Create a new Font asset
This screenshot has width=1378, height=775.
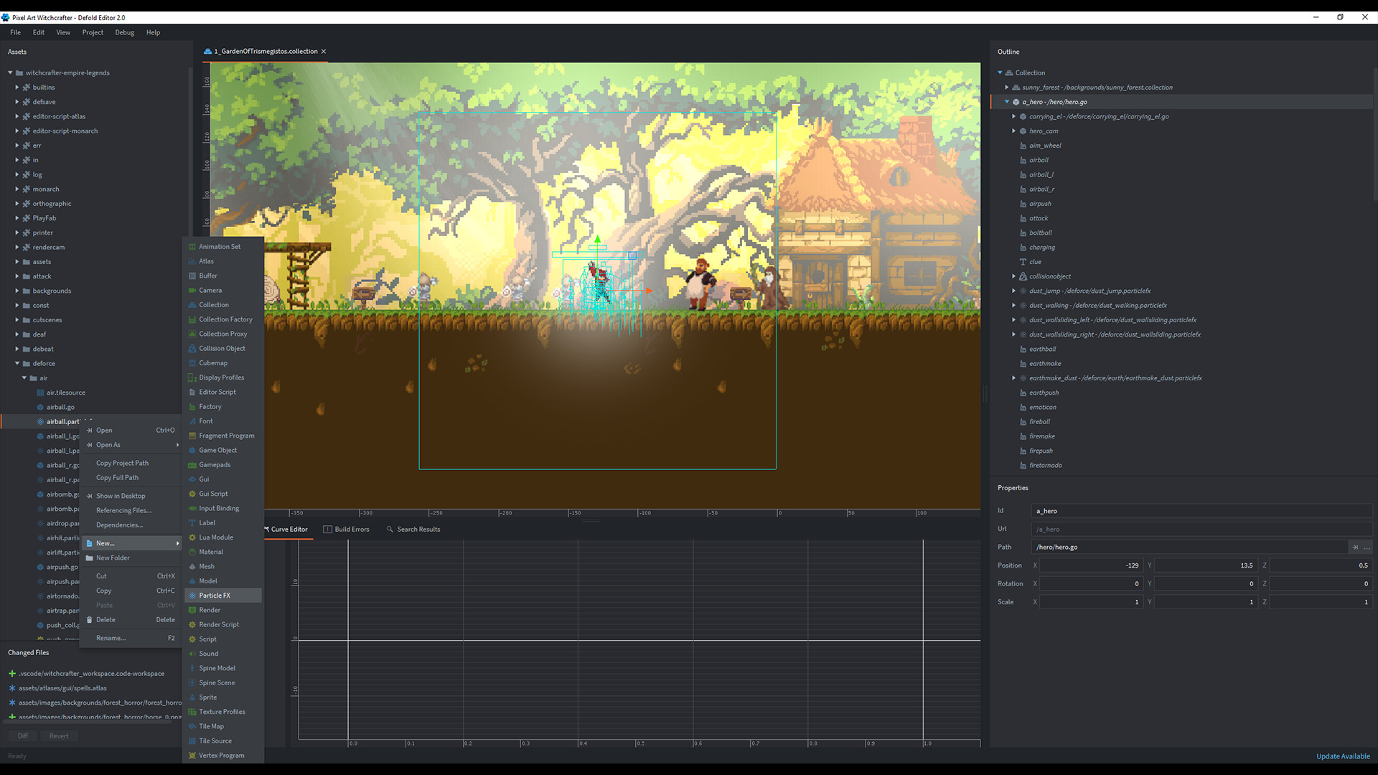(x=206, y=421)
